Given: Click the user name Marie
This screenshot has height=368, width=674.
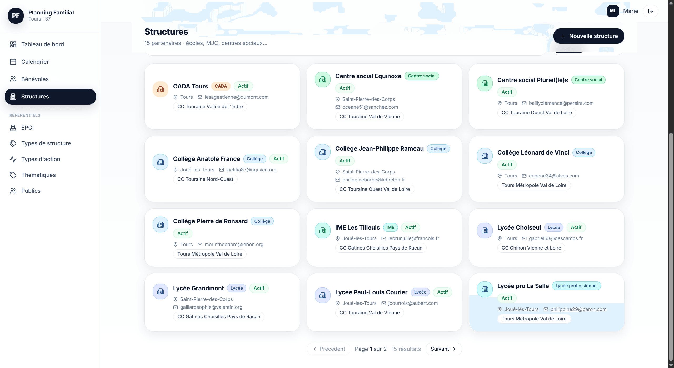Looking at the screenshot, I should (631, 11).
